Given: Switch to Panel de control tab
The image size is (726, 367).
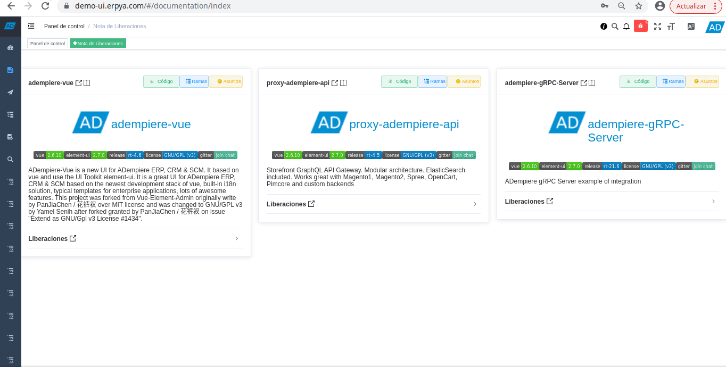Looking at the screenshot, I should [47, 44].
